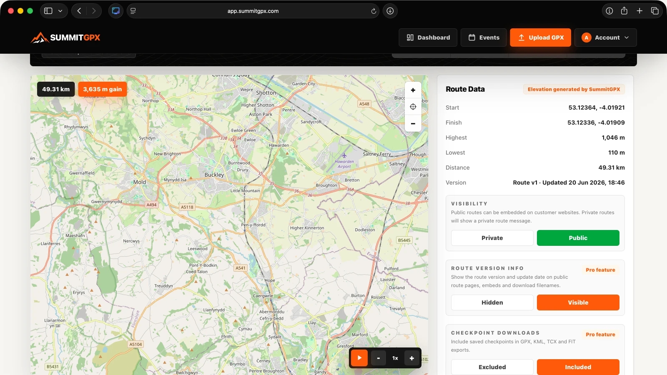Click the Hawarden Airport label on the map
This screenshot has width=667, height=375.
(344, 164)
